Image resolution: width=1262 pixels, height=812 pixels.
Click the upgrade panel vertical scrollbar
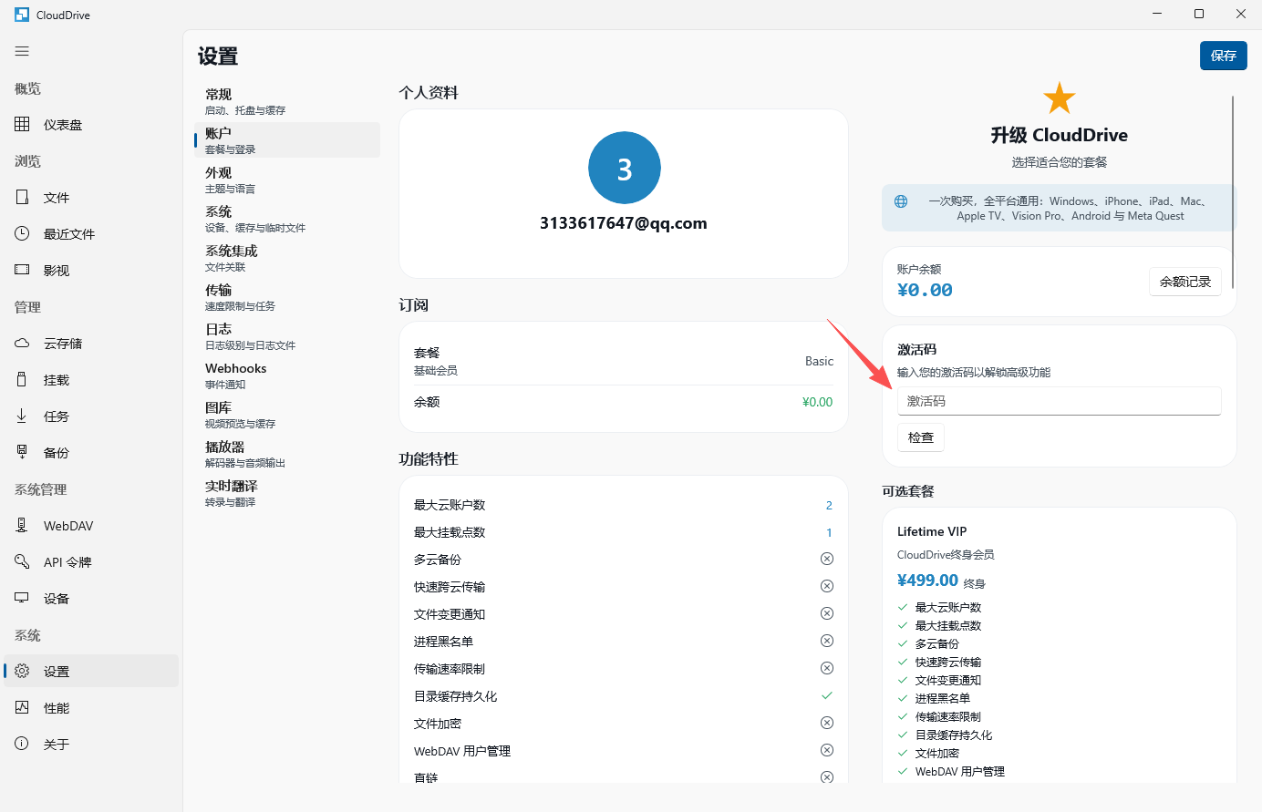point(1233,191)
